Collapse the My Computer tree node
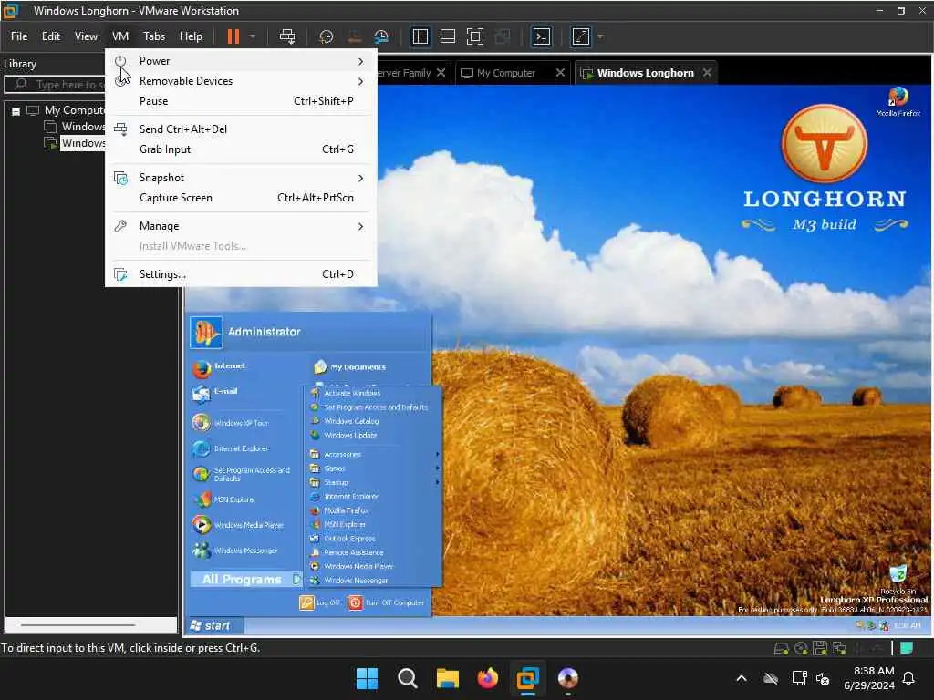The height and width of the screenshot is (700, 934). click(16, 110)
